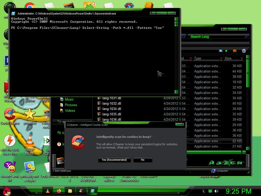The width and height of the screenshot is (261, 196).
Task: Click the PowerShell scrollbar up arrow
Action: click(x=176, y=19)
